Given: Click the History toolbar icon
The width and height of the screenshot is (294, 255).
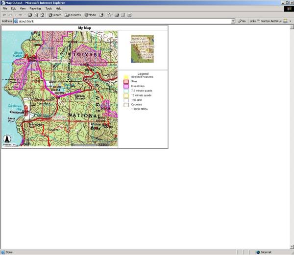Looking at the screenshot, I should point(101,15).
